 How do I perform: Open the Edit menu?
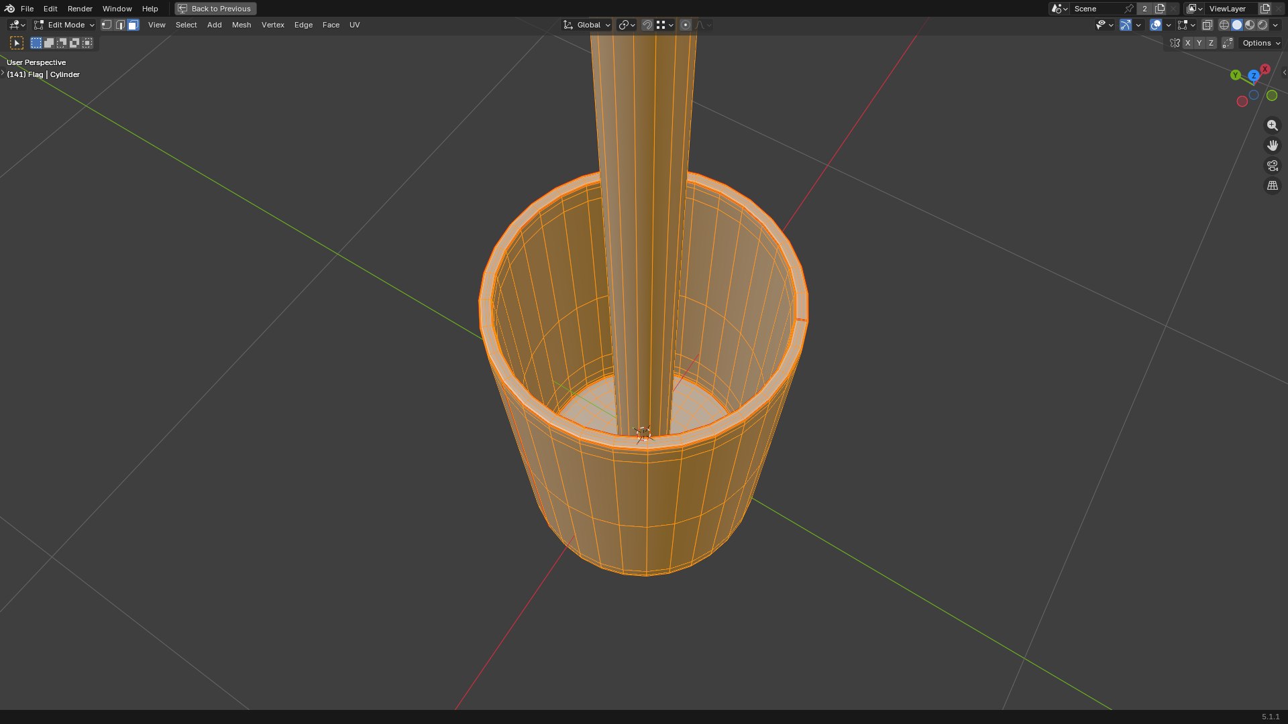point(50,9)
